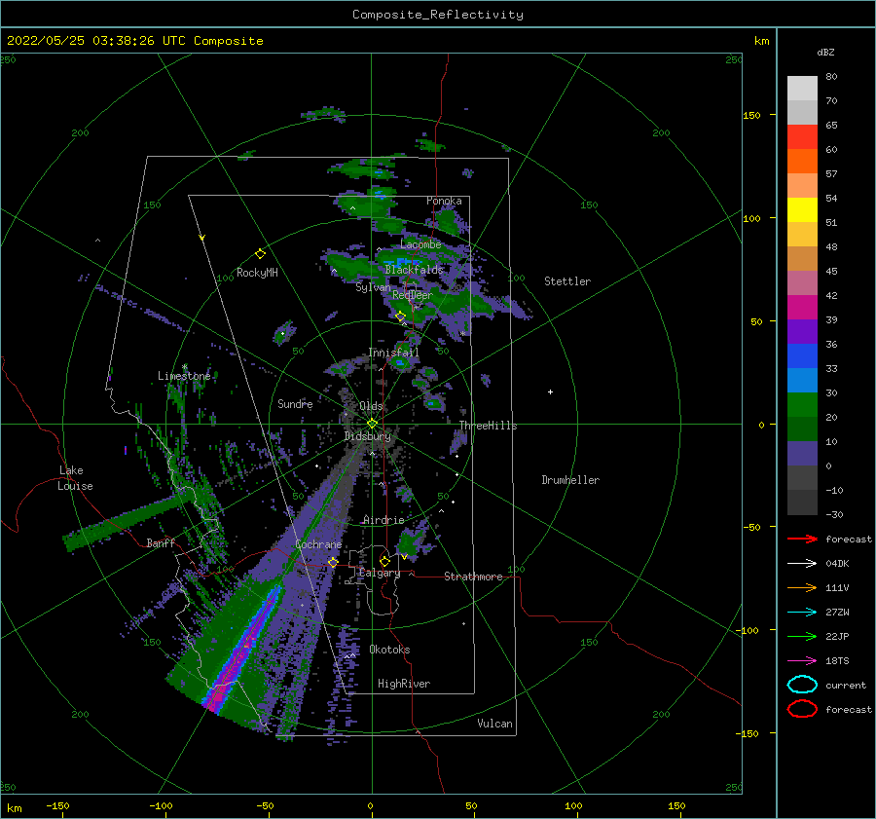
Task: Click the Okotoks town label
Action: 389,650
